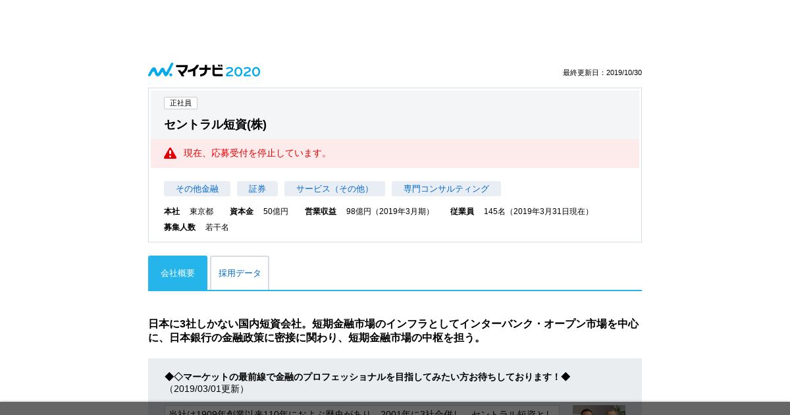790x415 pixels.
Task: Click the 募集人数 若干名 value
Action: click(217, 227)
